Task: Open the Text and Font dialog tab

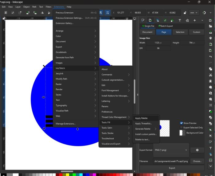Action: click(180, 20)
